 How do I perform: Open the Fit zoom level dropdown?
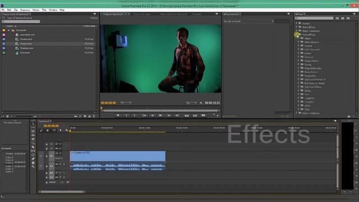pyautogui.click(x=126, y=103)
